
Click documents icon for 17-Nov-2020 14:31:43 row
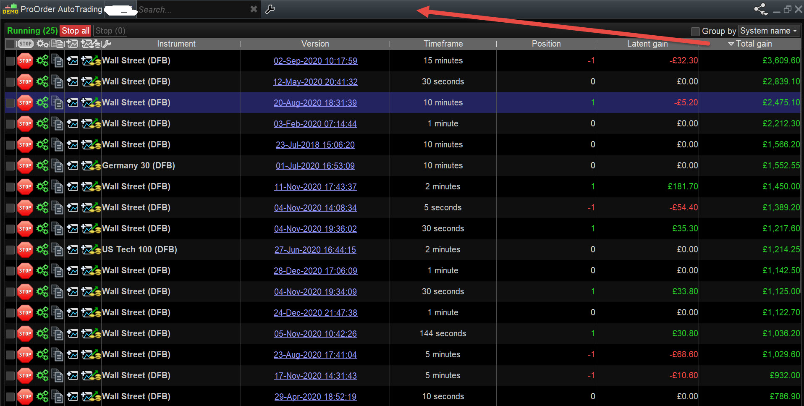[57, 375]
